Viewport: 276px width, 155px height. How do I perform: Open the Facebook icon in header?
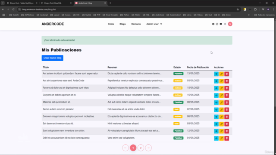coord(213,24)
